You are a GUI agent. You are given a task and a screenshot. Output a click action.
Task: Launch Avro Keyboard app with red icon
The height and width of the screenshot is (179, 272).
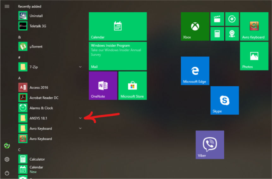click(50, 139)
